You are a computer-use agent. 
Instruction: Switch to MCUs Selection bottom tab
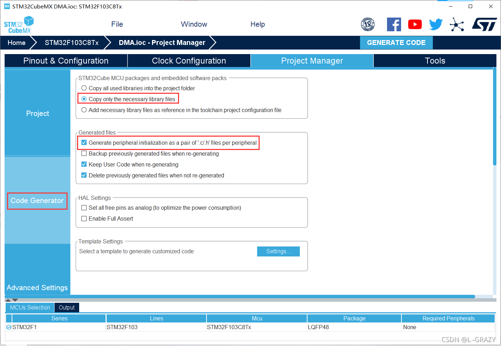tap(30, 308)
